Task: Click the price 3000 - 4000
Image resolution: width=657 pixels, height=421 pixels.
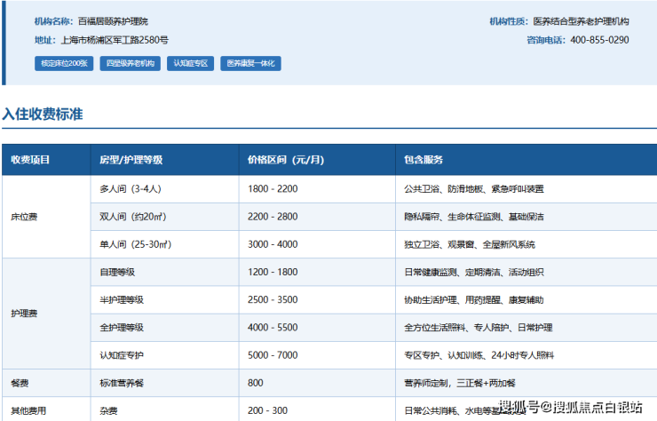Action: pyautogui.click(x=273, y=244)
